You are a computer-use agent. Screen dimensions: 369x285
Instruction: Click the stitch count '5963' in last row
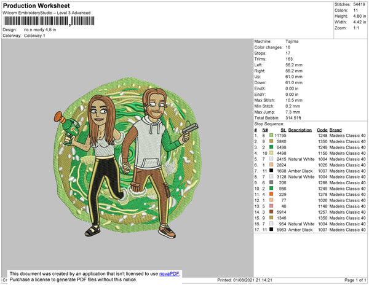(x=282, y=230)
